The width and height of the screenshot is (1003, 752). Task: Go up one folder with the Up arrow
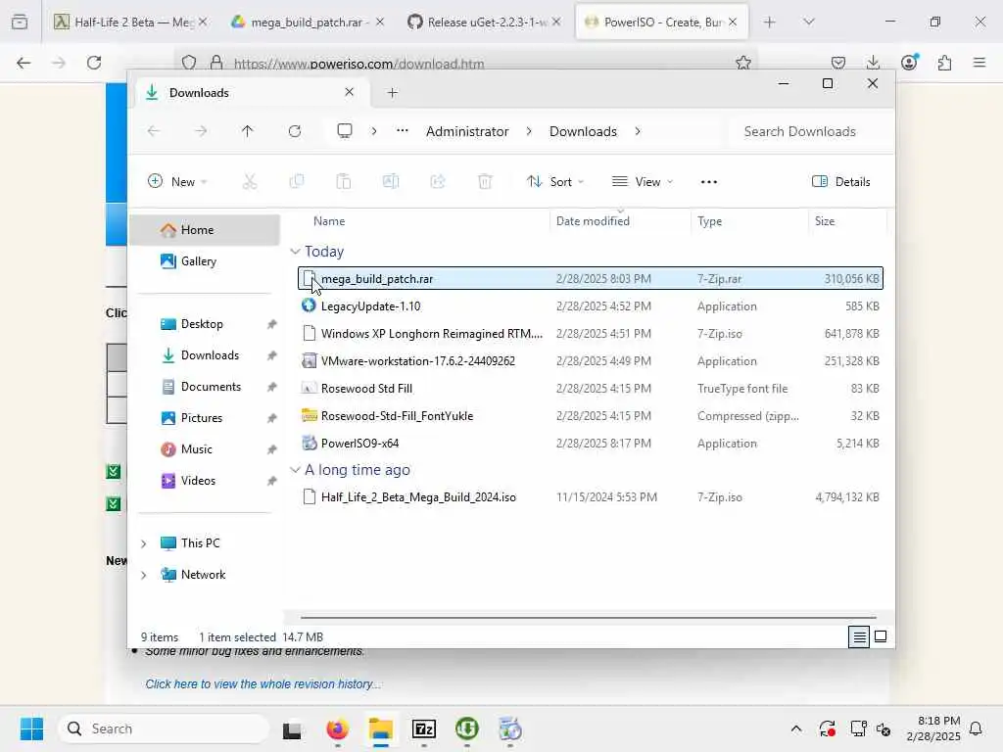click(248, 131)
